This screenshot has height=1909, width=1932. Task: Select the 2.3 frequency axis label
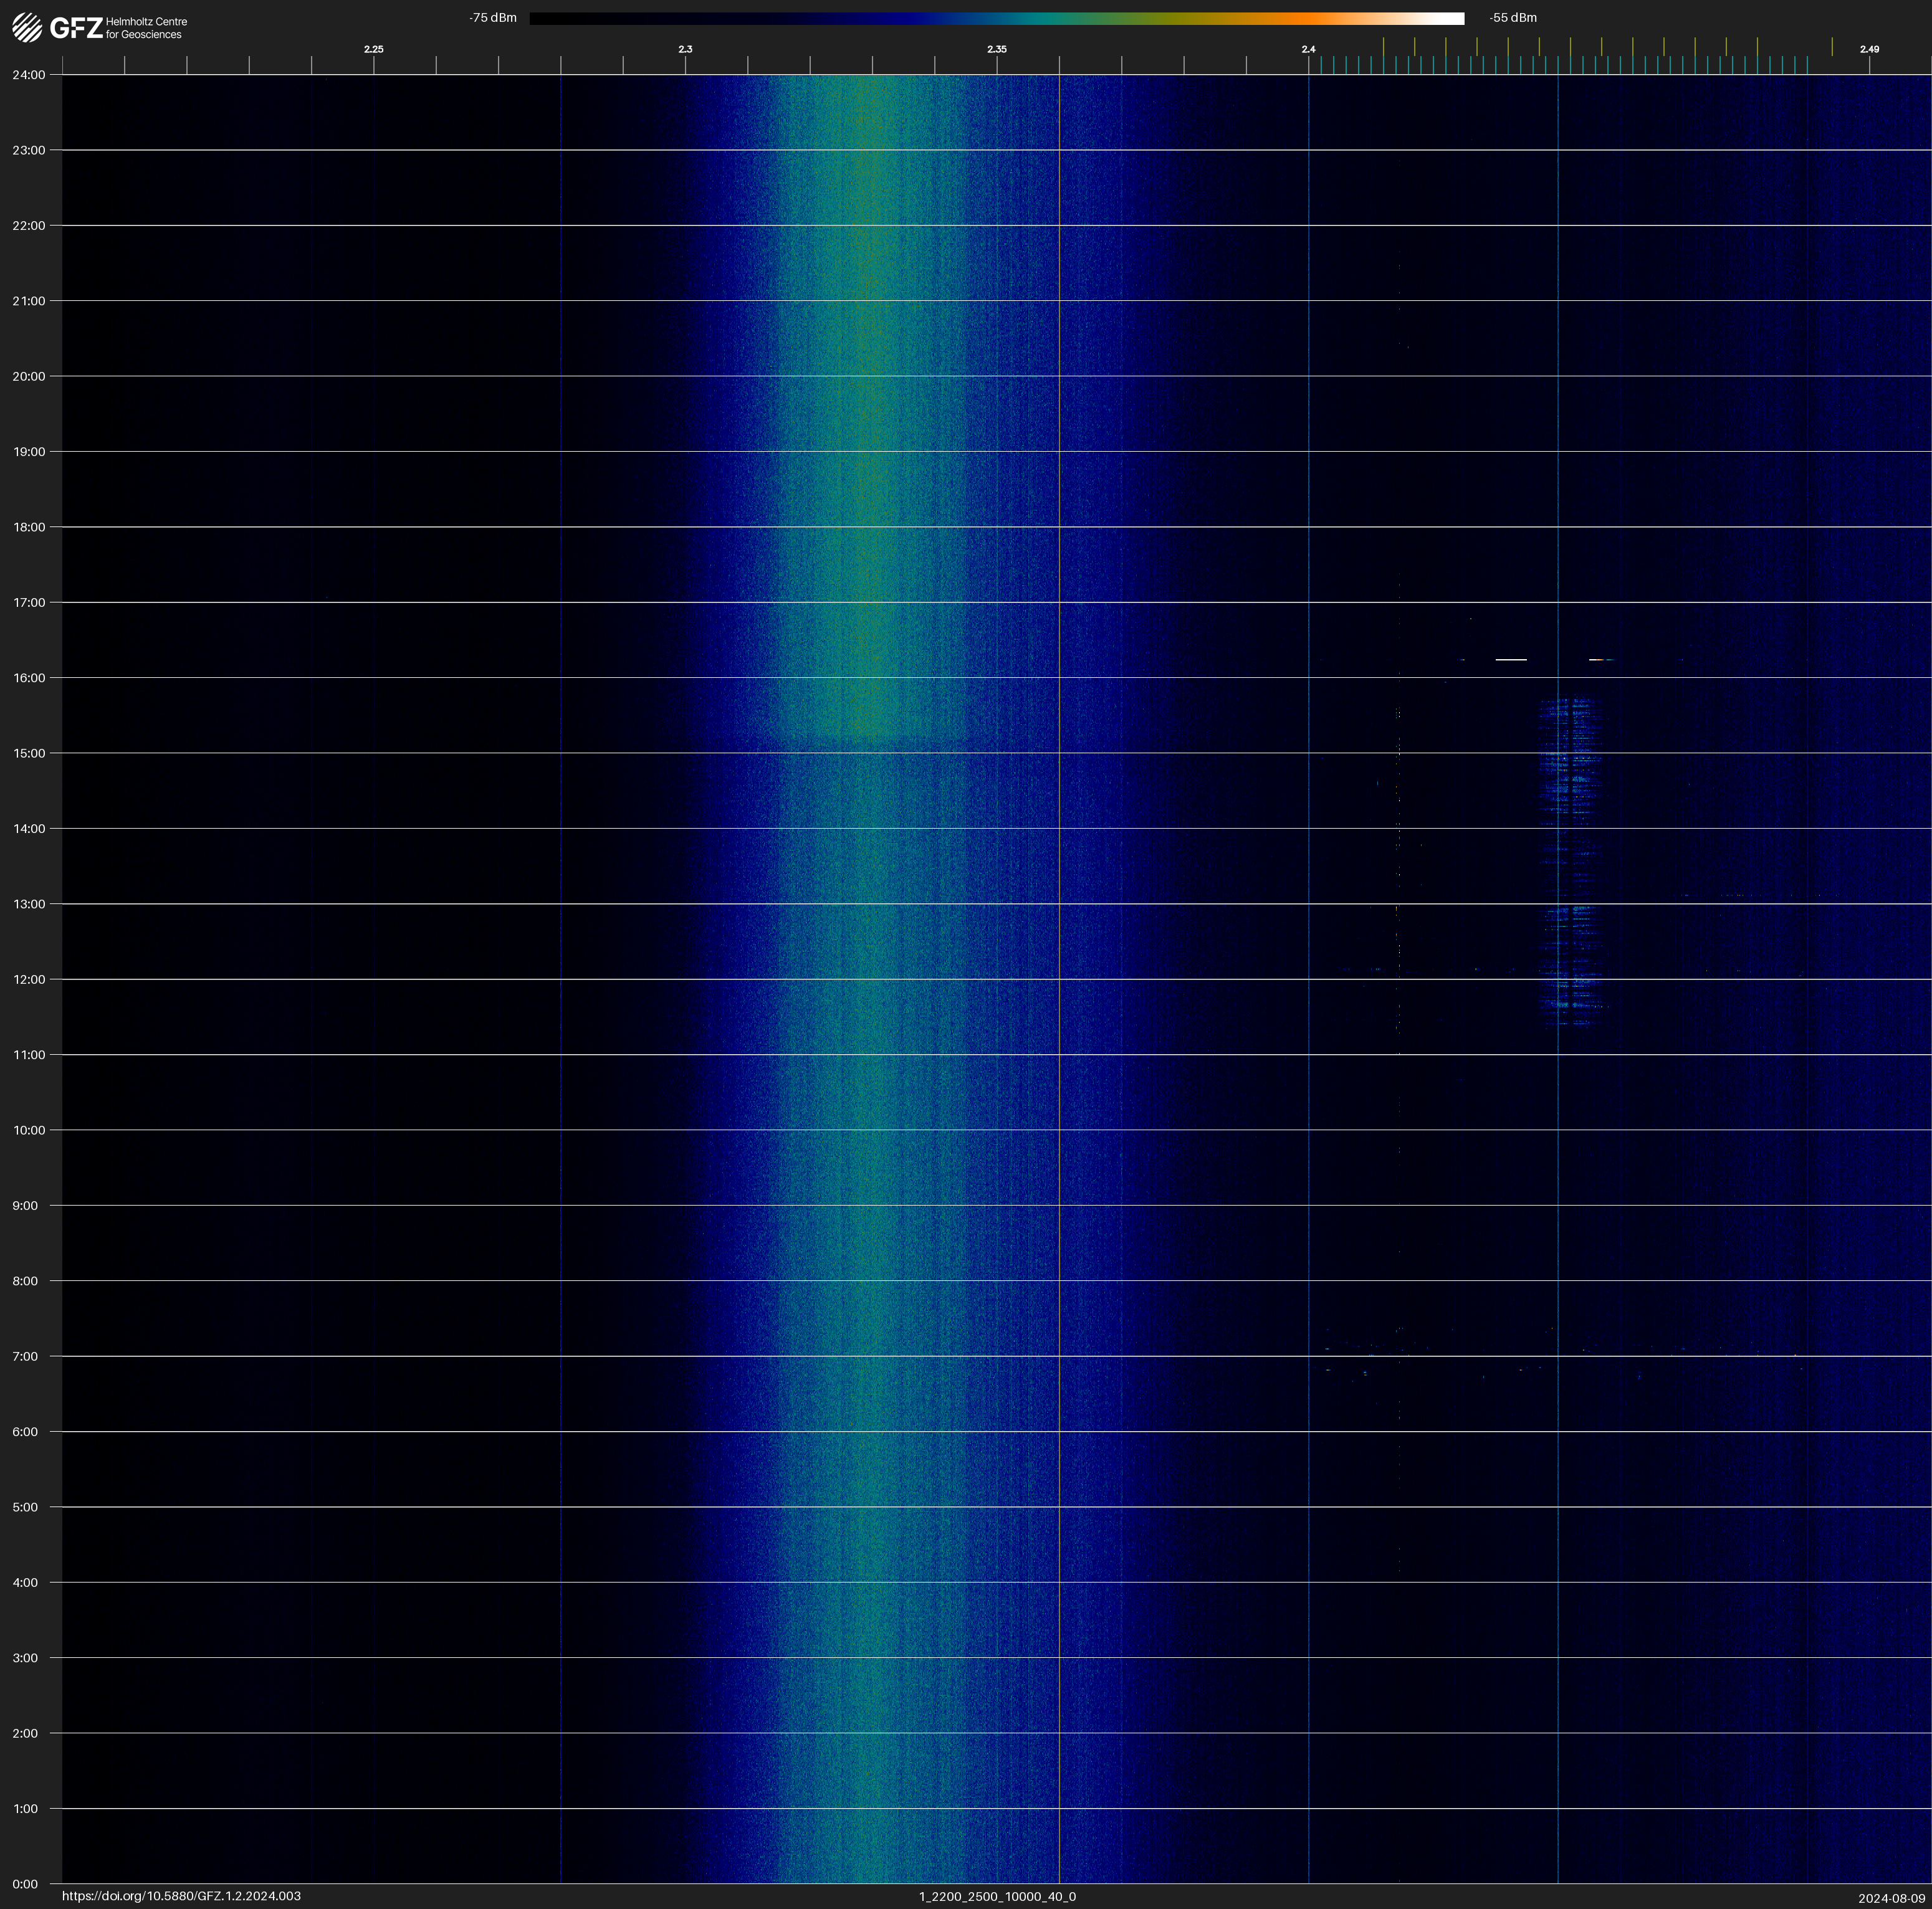coord(685,49)
